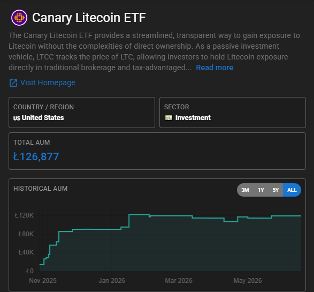The height and width of the screenshot is (292, 314).
Task: Click the Jan 2026 axis label
Action: 112,281
